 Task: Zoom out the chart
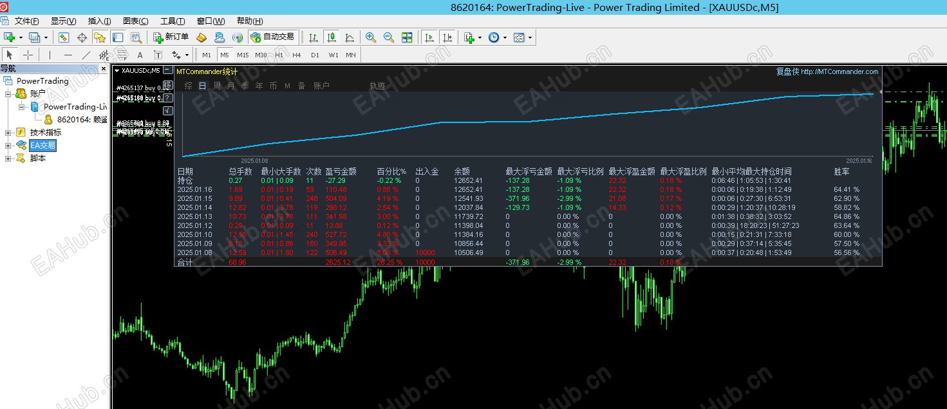coord(389,37)
